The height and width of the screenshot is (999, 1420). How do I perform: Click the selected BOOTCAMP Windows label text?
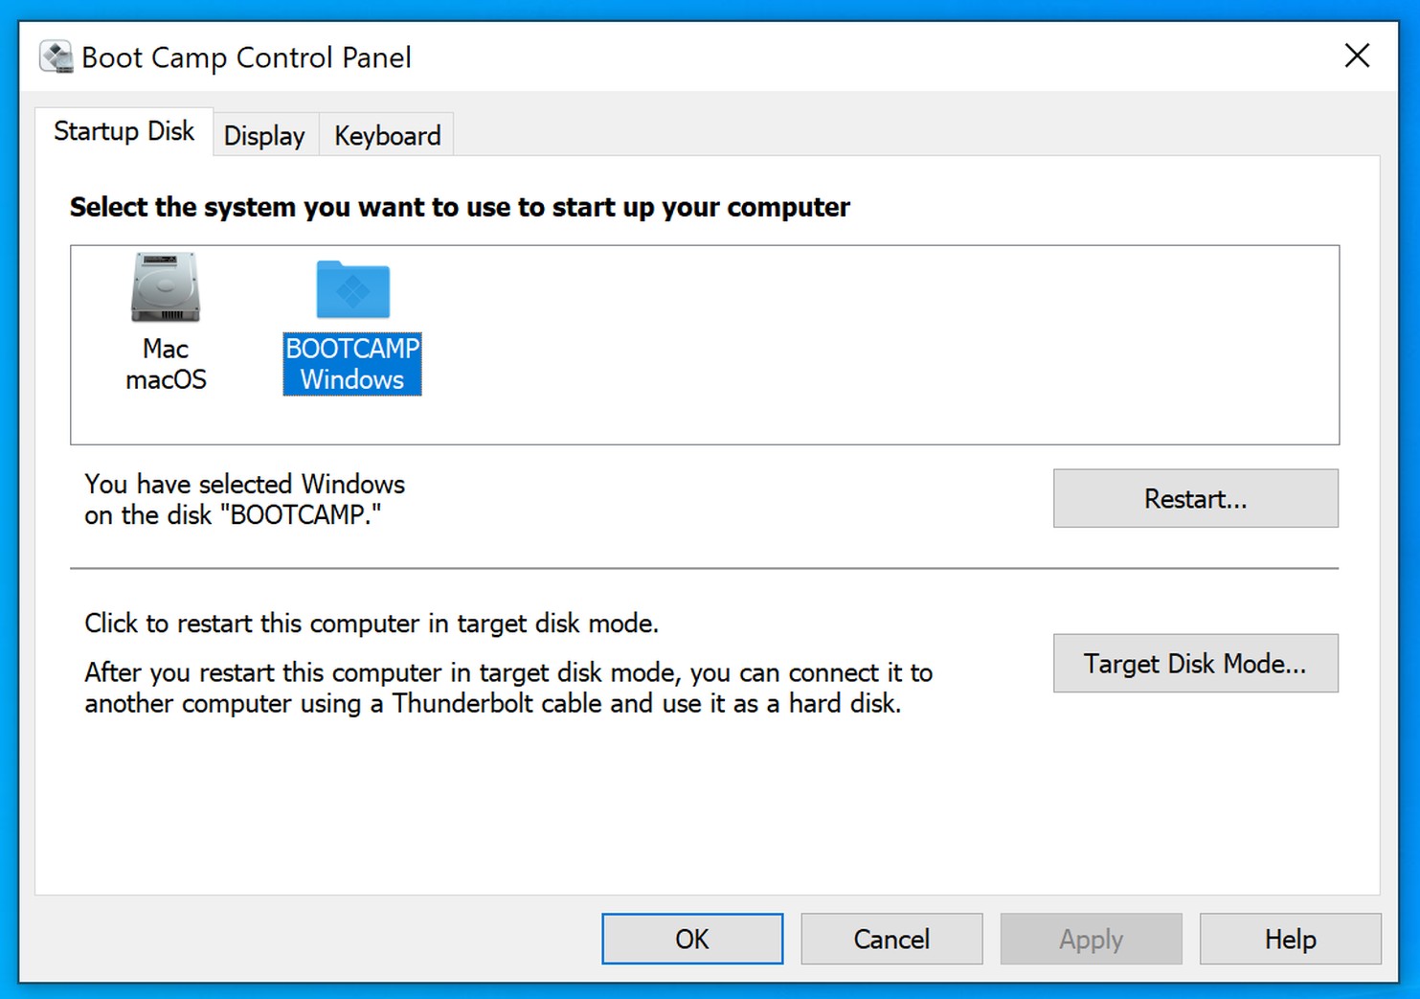351,364
